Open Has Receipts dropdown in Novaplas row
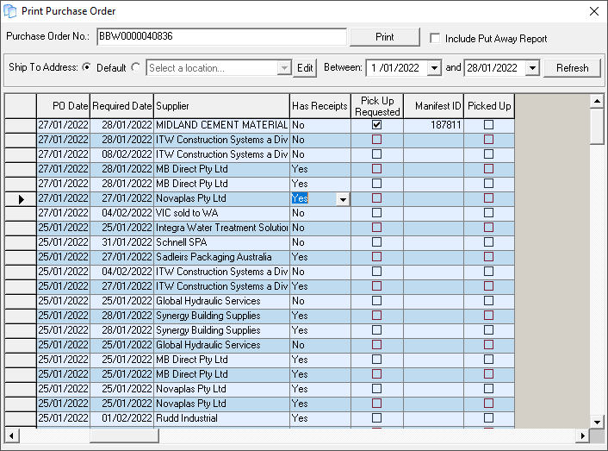Screen dimensions: 608x451 coord(343,199)
